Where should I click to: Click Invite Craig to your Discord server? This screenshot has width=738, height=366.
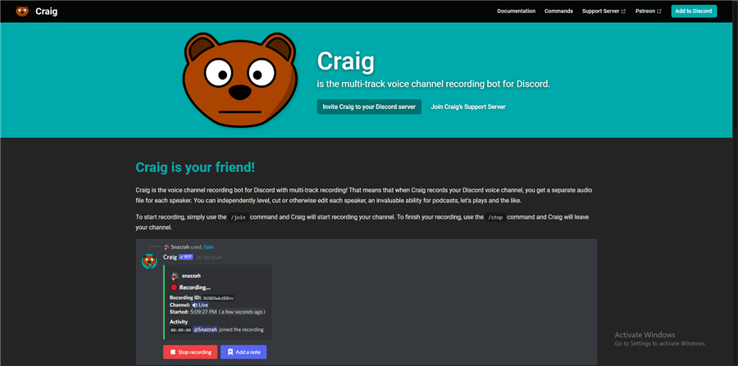tap(369, 106)
